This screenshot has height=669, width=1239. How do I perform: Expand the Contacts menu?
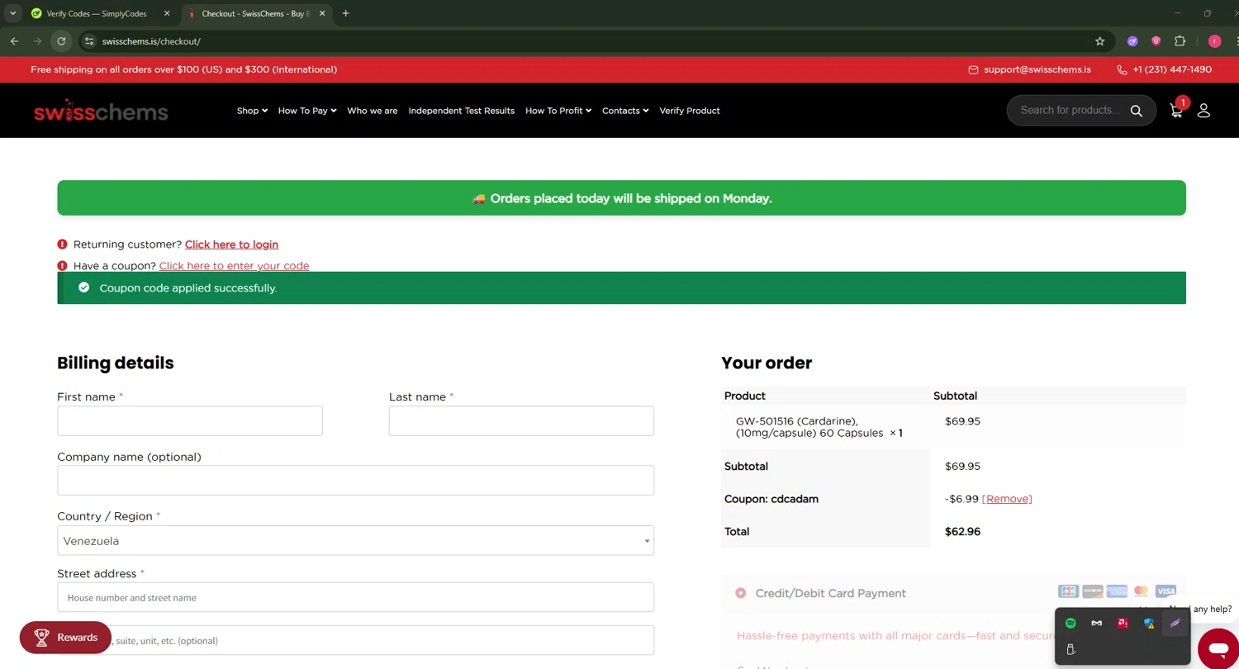625,111
